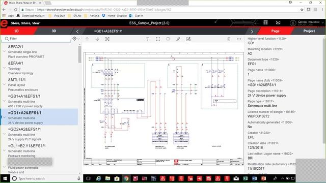Open the user account dropdown arrow
Viewport: 326px width, 183px height.
click(x=323, y=22)
